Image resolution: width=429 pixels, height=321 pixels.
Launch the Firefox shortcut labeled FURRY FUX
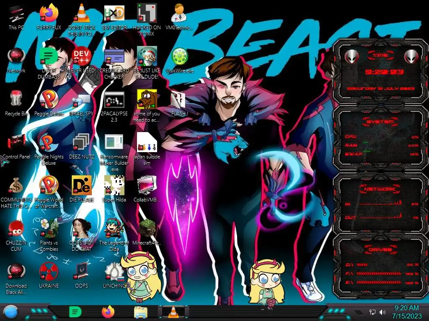(49, 17)
